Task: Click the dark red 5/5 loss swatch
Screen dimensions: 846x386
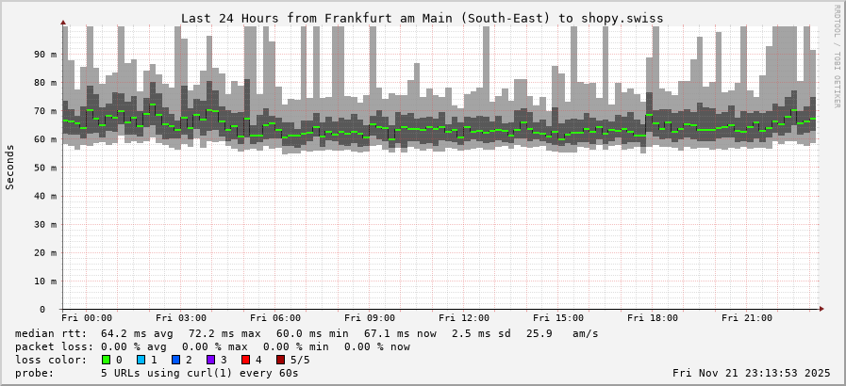Action: (280, 360)
